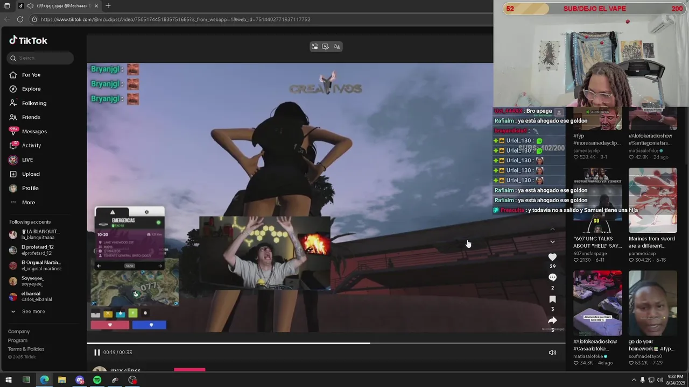Open Microsoft Edge from the taskbar
Image resolution: width=689 pixels, height=387 pixels.
pyautogui.click(x=44, y=380)
